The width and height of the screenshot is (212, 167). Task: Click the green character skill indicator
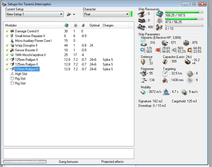point(131,14)
